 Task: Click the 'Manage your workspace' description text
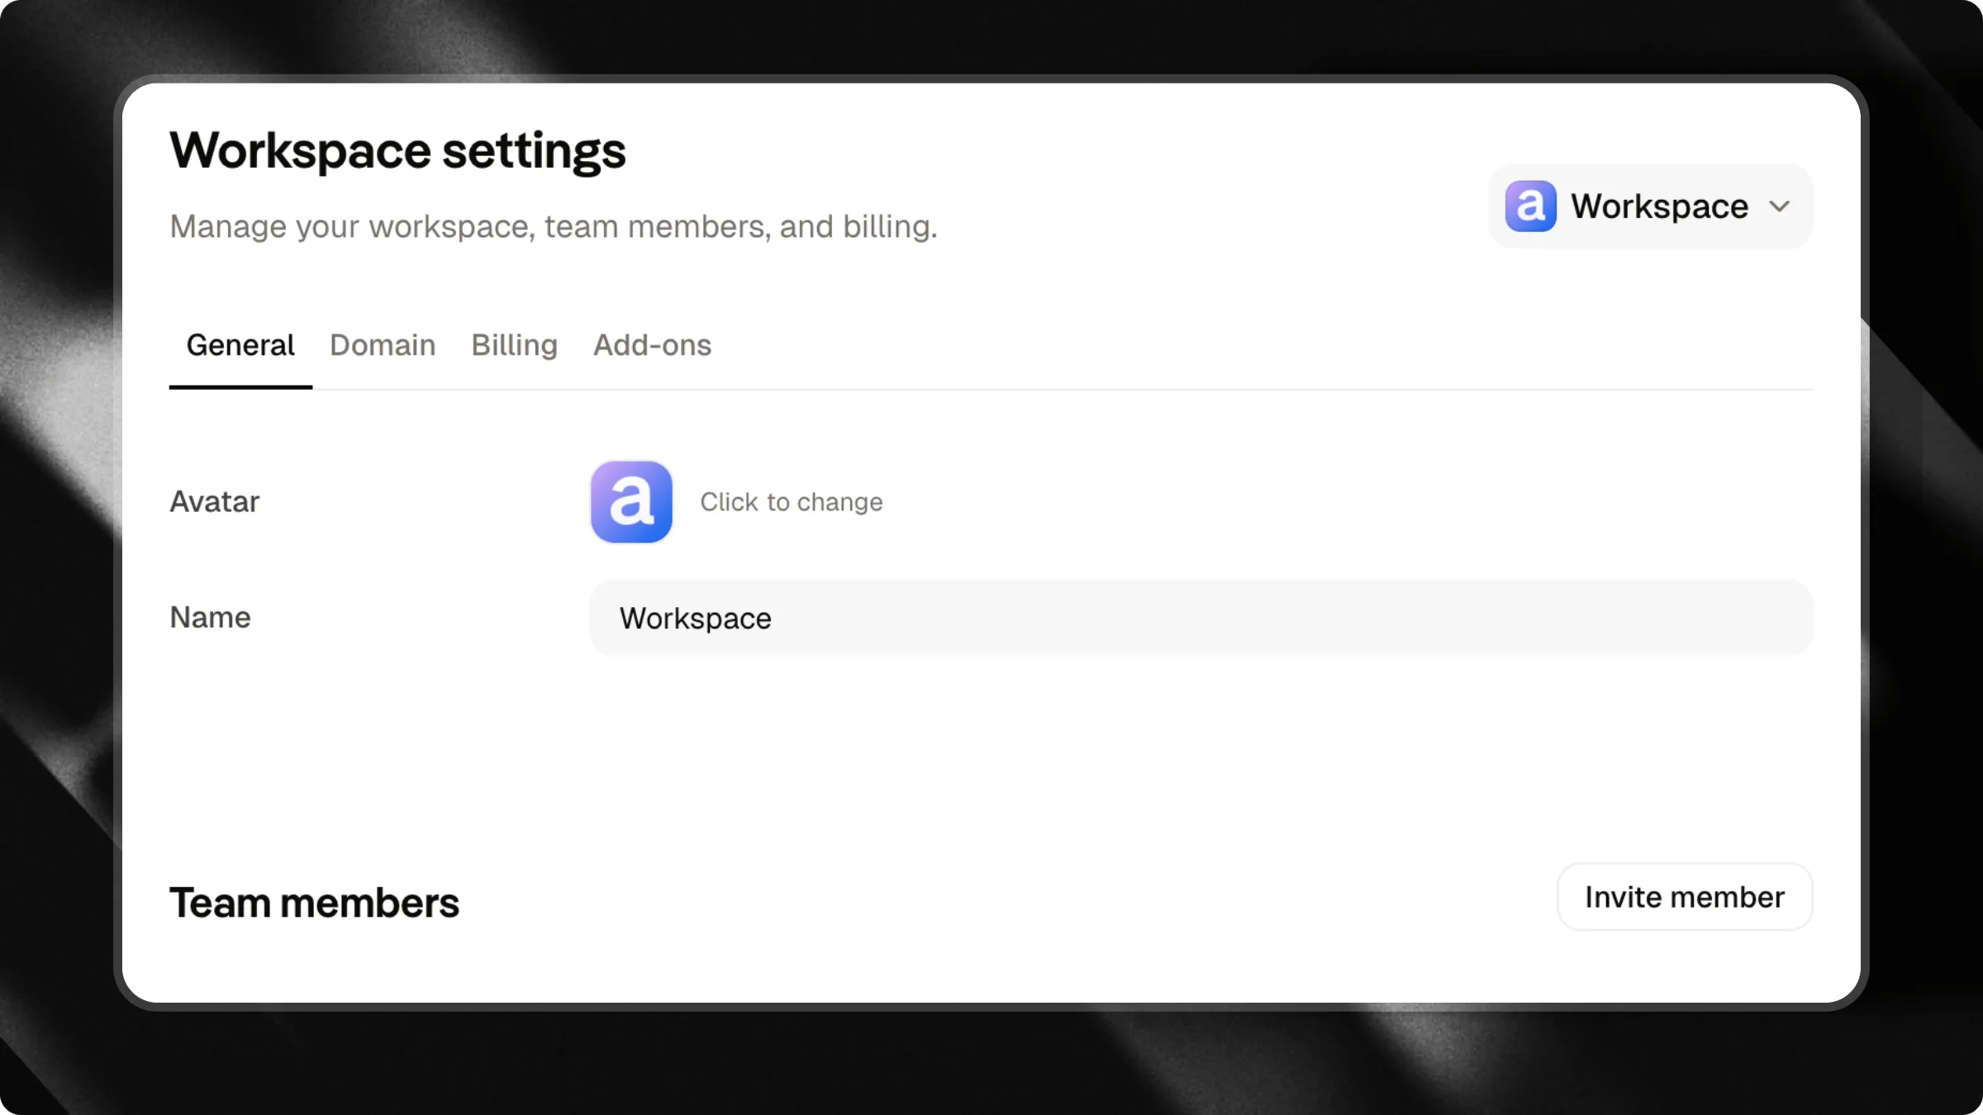(554, 227)
